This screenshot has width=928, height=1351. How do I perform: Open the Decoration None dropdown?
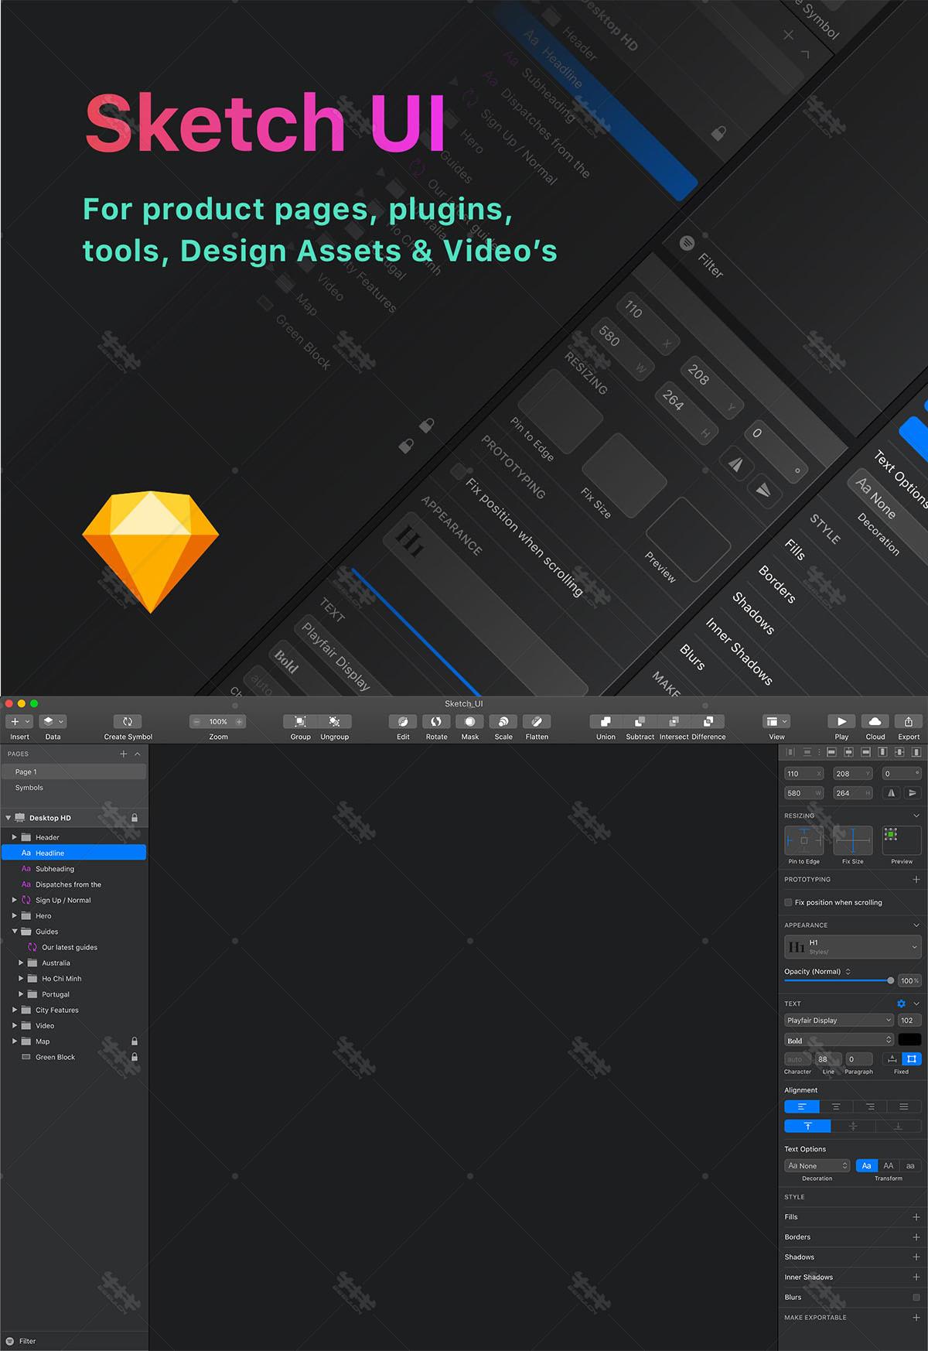coord(817,1166)
